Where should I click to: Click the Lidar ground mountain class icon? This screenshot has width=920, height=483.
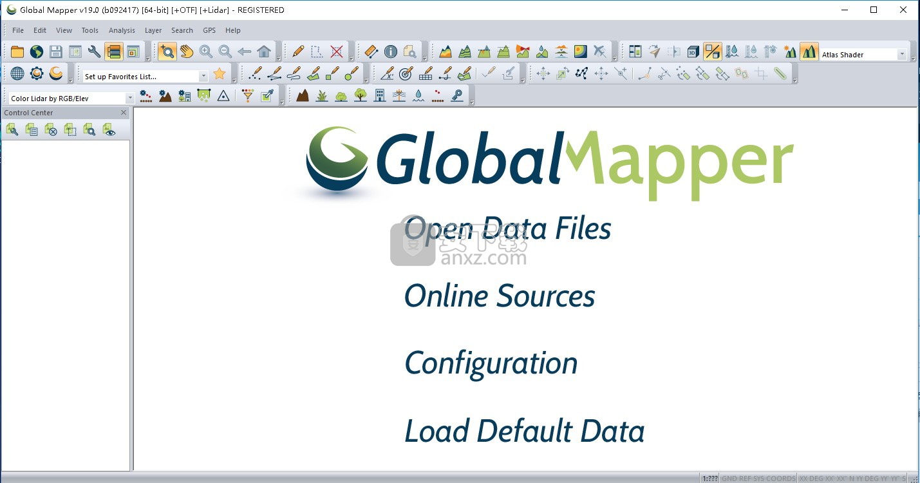(303, 96)
